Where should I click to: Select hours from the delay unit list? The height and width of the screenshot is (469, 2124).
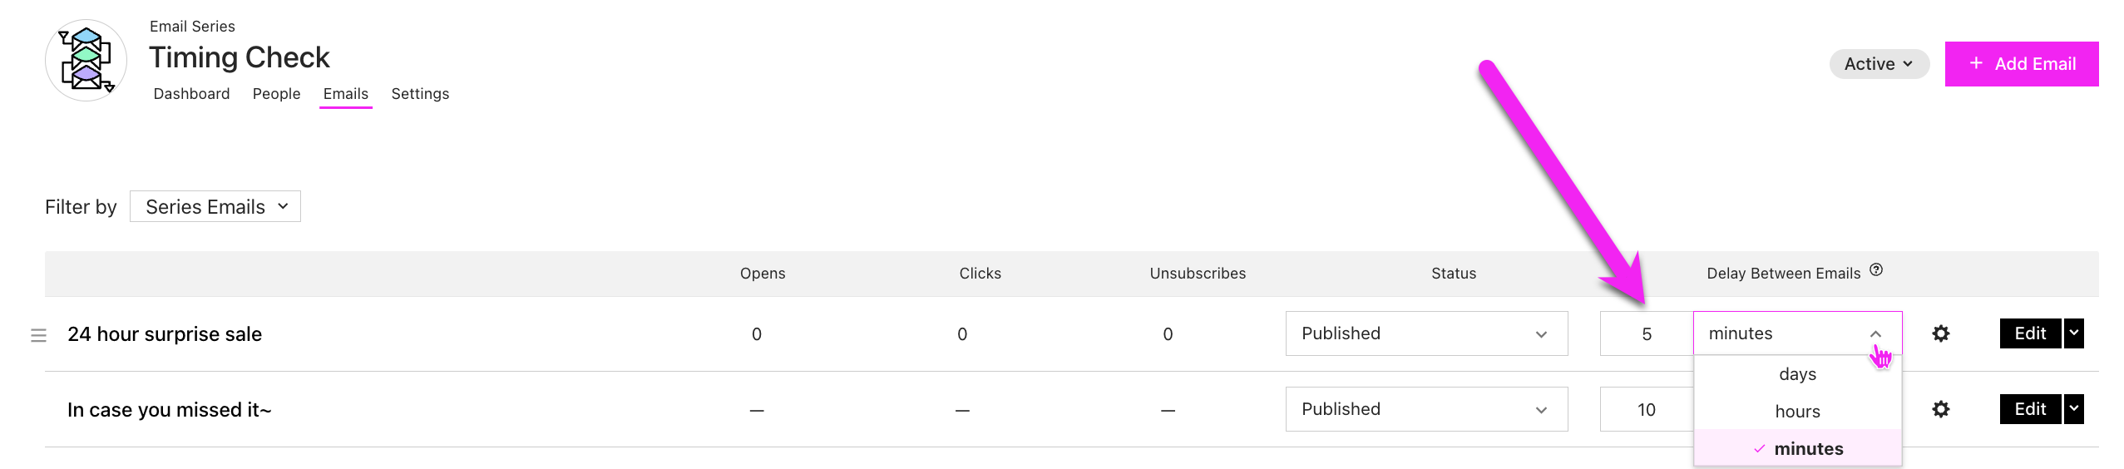coord(1797,412)
